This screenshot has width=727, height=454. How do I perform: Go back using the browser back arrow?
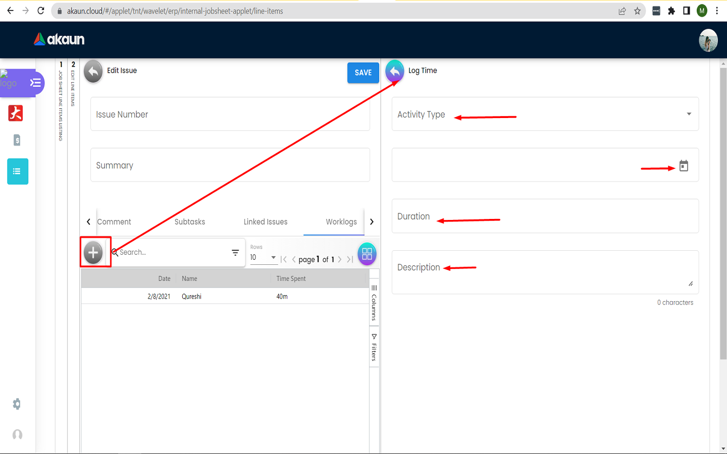coord(10,11)
